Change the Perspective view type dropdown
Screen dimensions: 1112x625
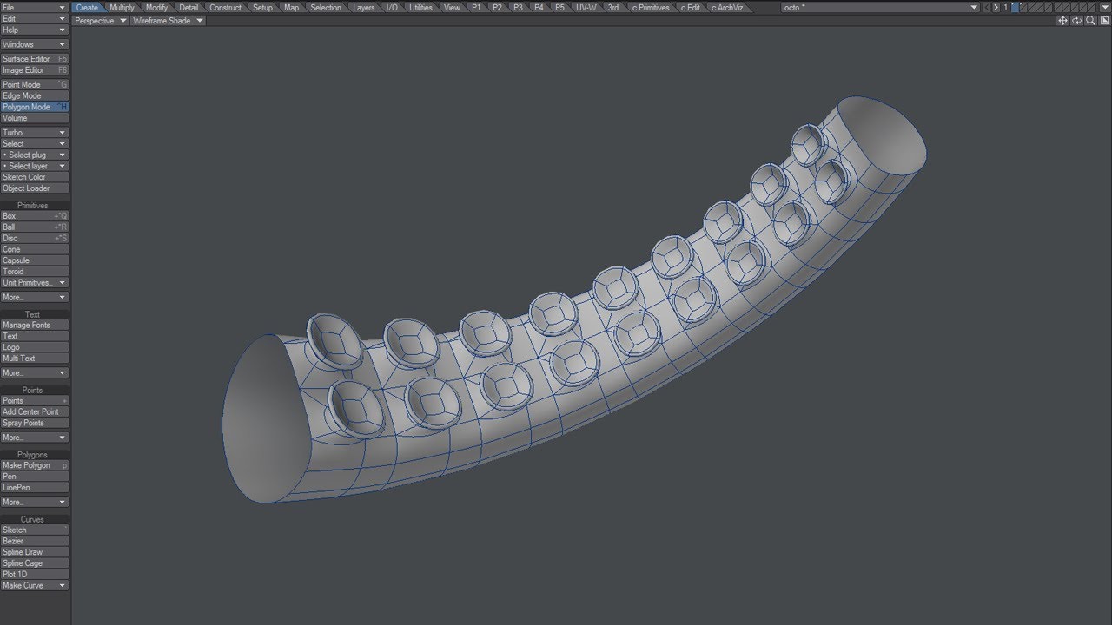pos(101,21)
